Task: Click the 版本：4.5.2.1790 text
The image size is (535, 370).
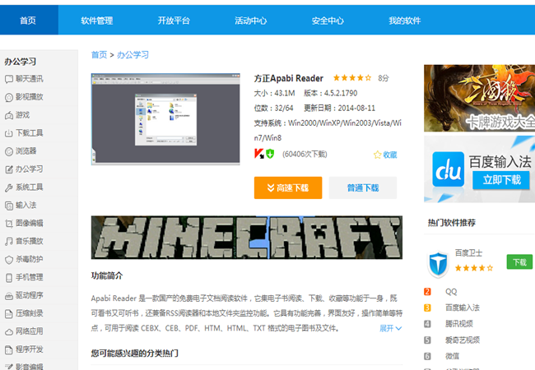Action: tap(330, 93)
